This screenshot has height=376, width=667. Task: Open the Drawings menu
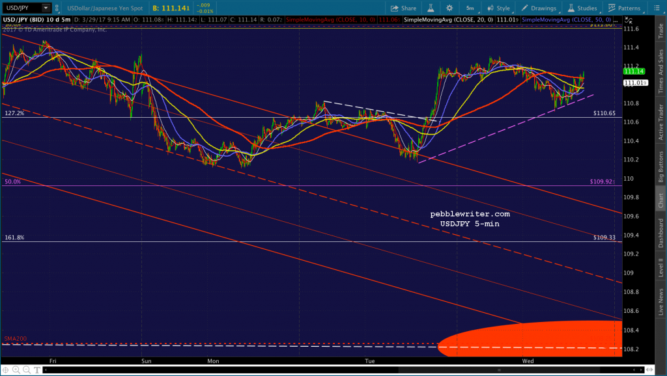[539, 8]
